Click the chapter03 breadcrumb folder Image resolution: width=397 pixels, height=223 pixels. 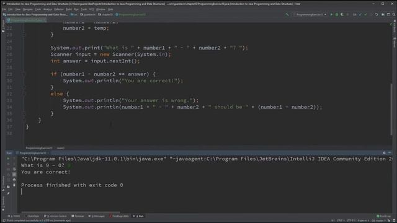click(105, 15)
